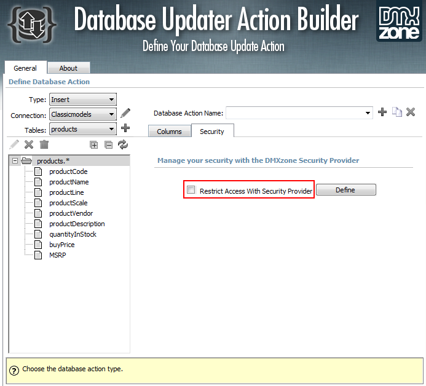Select the products.* root tree label
The width and height of the screenshot is (426, 386).
pyautogui.click(x=53, y=161)
